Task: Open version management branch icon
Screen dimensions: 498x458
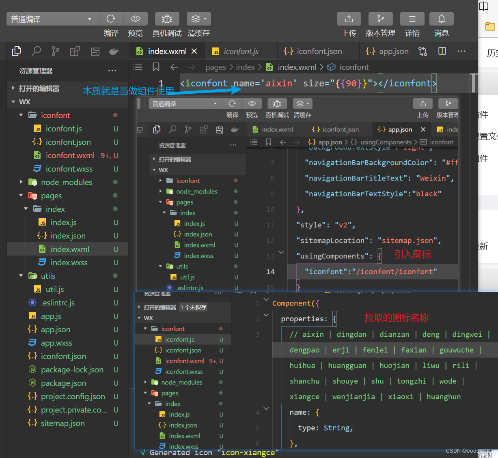Action: point(381,19)
